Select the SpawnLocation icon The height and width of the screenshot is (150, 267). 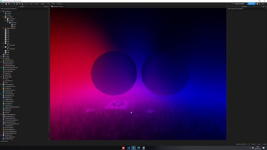[x=5, y=28]
